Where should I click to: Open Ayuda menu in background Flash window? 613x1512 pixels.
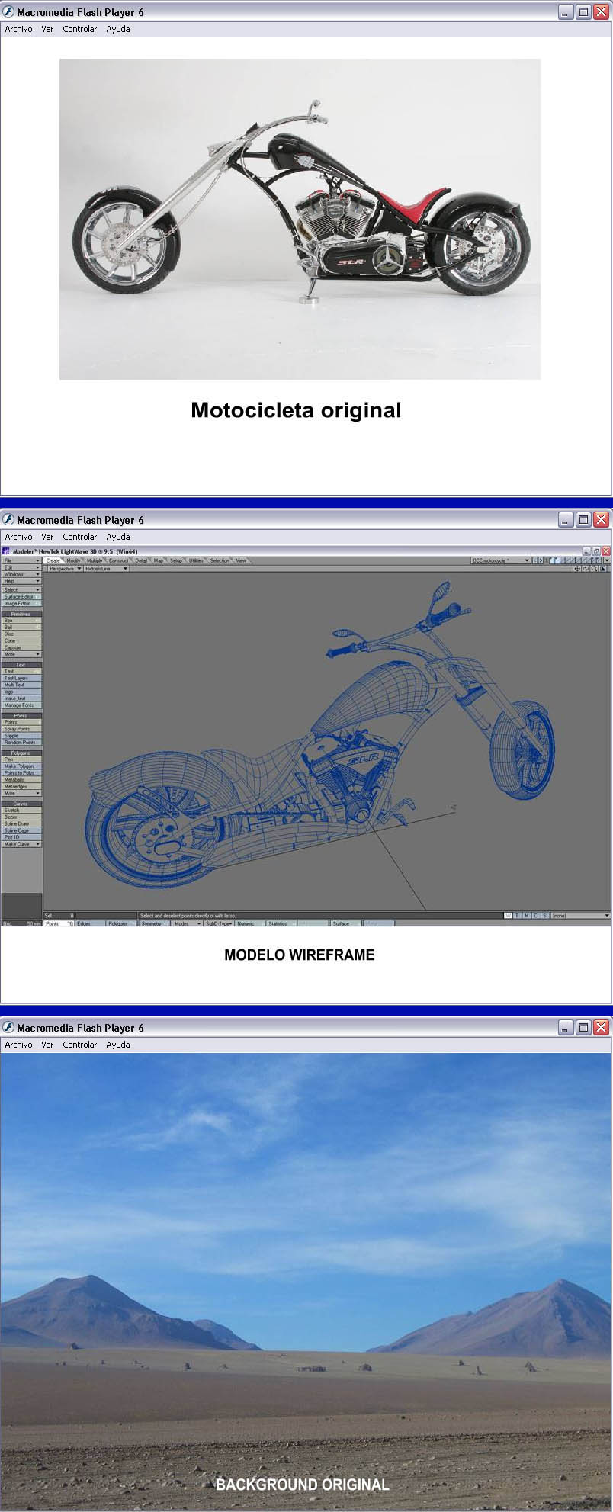click(118, 1045)
